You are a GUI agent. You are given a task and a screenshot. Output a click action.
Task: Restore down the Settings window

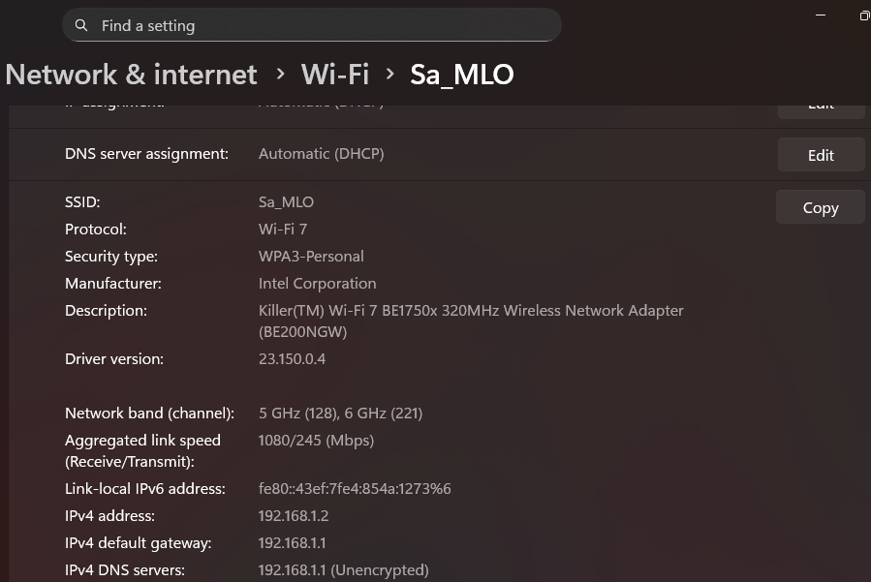click(x=864, y=15)
